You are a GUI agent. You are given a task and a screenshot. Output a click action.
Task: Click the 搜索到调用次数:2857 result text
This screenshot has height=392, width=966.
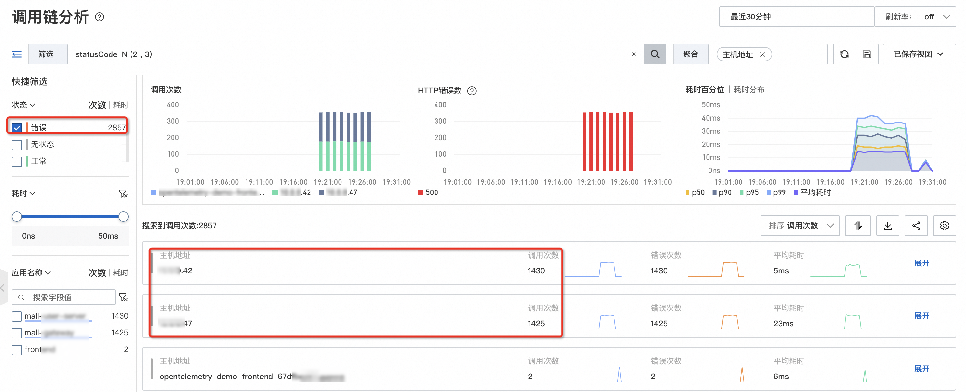pos(179,226)
